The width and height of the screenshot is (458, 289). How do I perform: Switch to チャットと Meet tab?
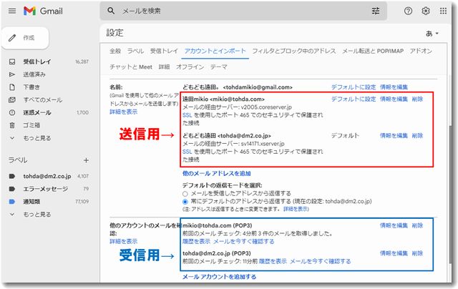131,67
